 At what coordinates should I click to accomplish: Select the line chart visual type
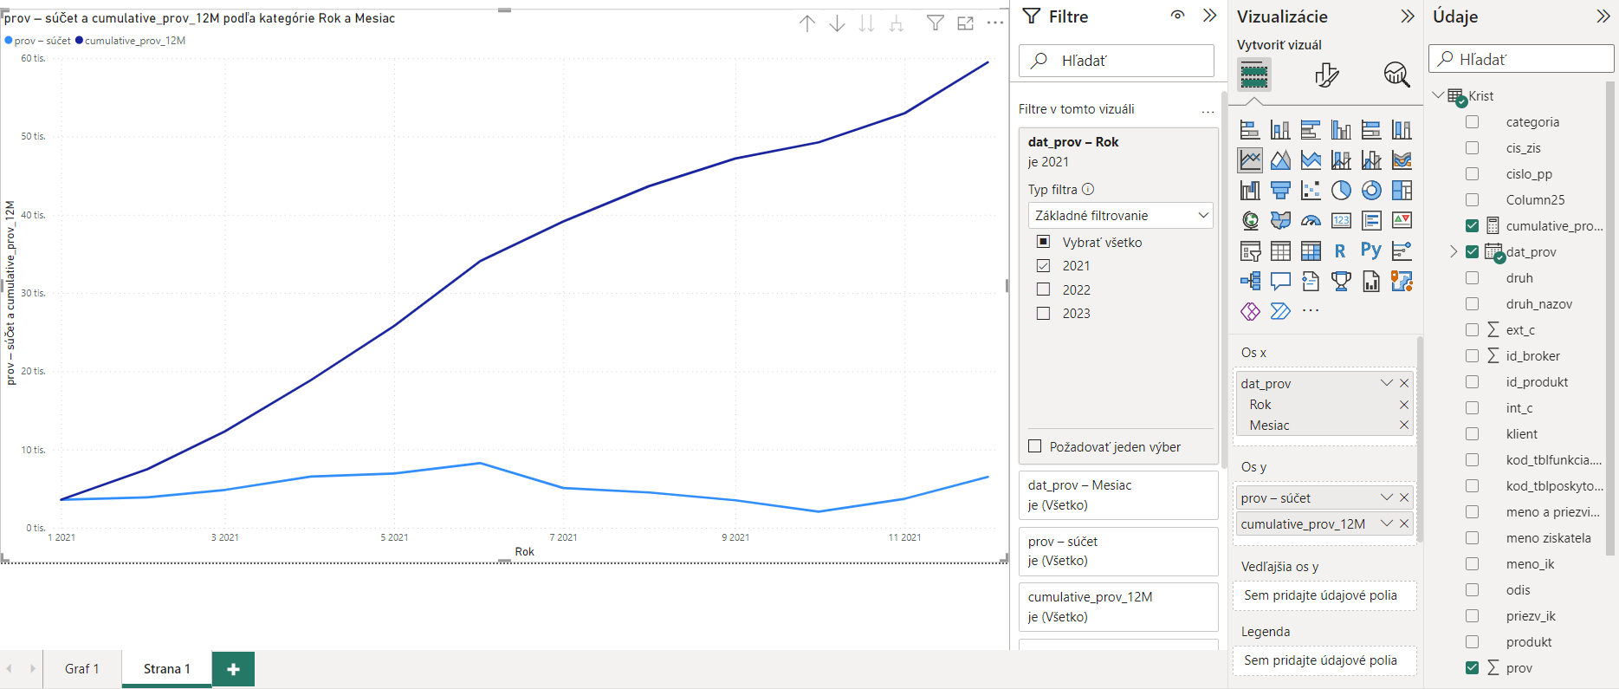point(1250,160)
